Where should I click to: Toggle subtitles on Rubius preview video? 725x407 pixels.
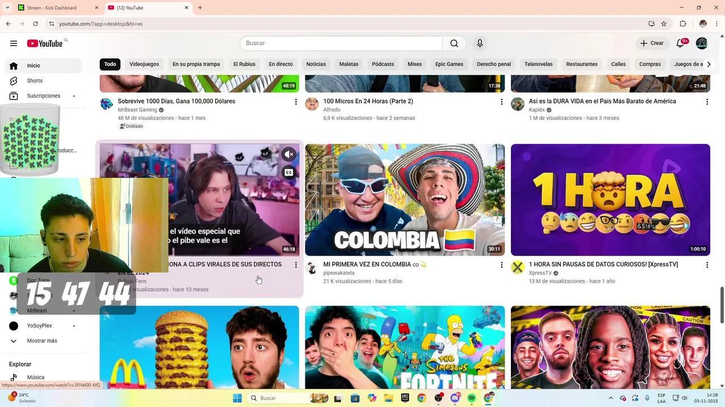289,172
